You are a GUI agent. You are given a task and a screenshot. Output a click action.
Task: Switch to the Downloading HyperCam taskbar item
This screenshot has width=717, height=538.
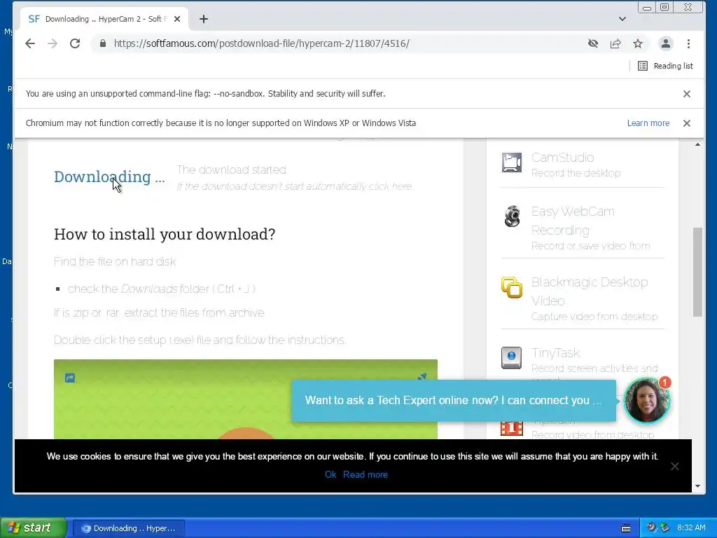129,528
